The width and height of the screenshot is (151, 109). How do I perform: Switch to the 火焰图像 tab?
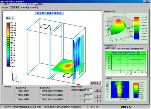(5, 8)
